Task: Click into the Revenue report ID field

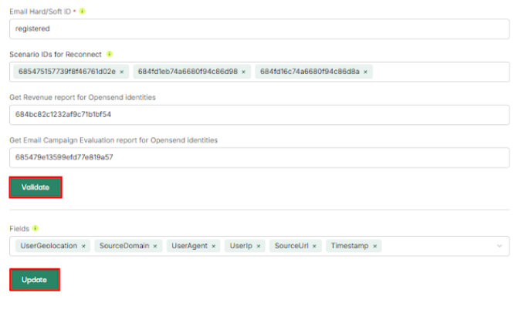Action: 259,115
